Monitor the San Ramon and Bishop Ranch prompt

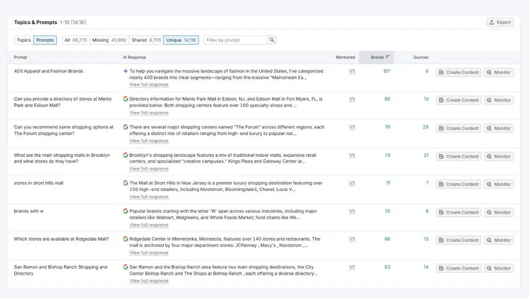499,269
